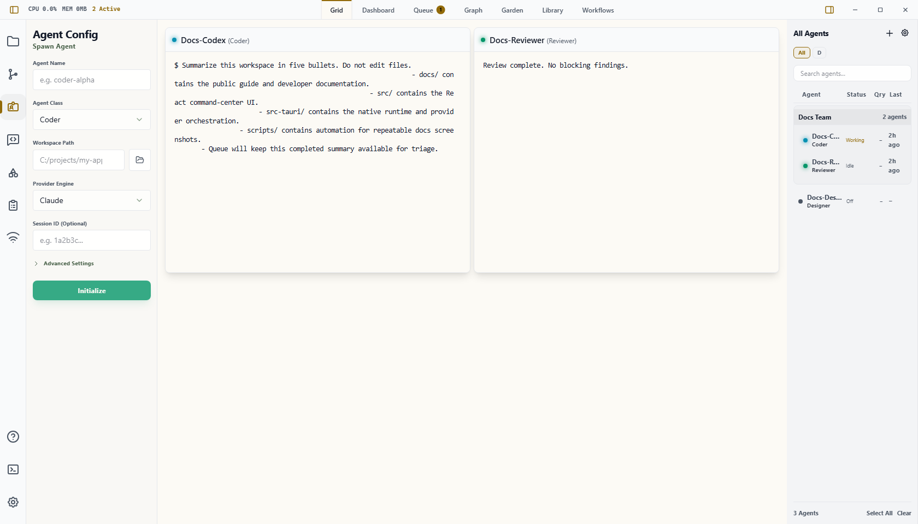The image size is (918, 524).
Task: Open the code chat sidebar icon
Action: click(x=13, y=140)
